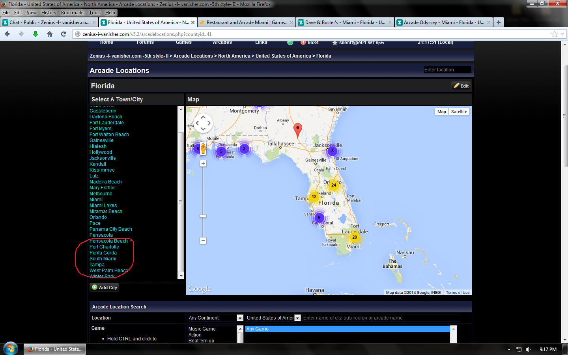Viewport: 568px width, 355px height.
Task: Select Any Game in the game list
Action: point(348,329)
